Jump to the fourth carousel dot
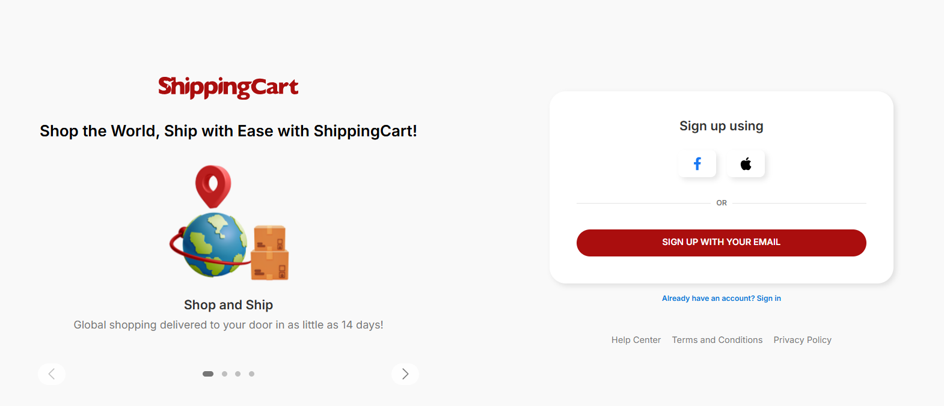The image size is (944, 406). coord(251,374)
